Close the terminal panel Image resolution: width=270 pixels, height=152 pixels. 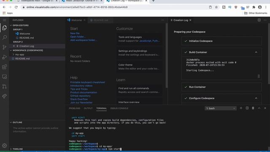265,108
